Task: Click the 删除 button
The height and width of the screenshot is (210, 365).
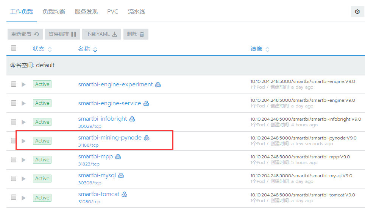Action: tap(136, 34)
